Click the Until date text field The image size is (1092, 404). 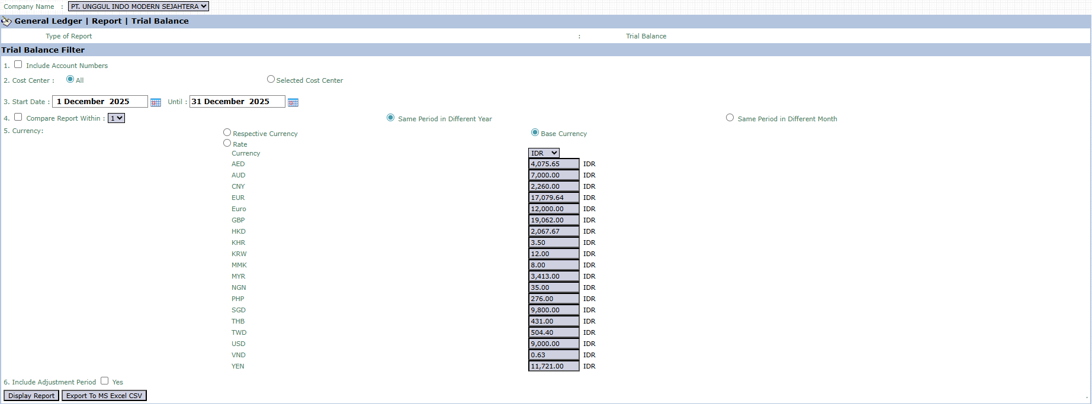coord(237,102)
